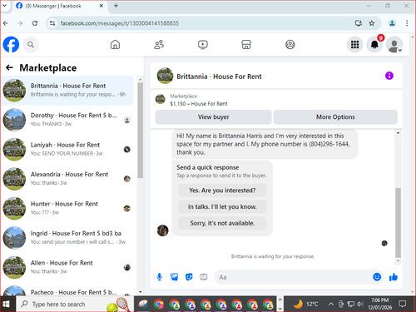Screen dimensions: 416x312
Task: Send quick reply Sorry, it's not available.
Action: click(222, 223)
